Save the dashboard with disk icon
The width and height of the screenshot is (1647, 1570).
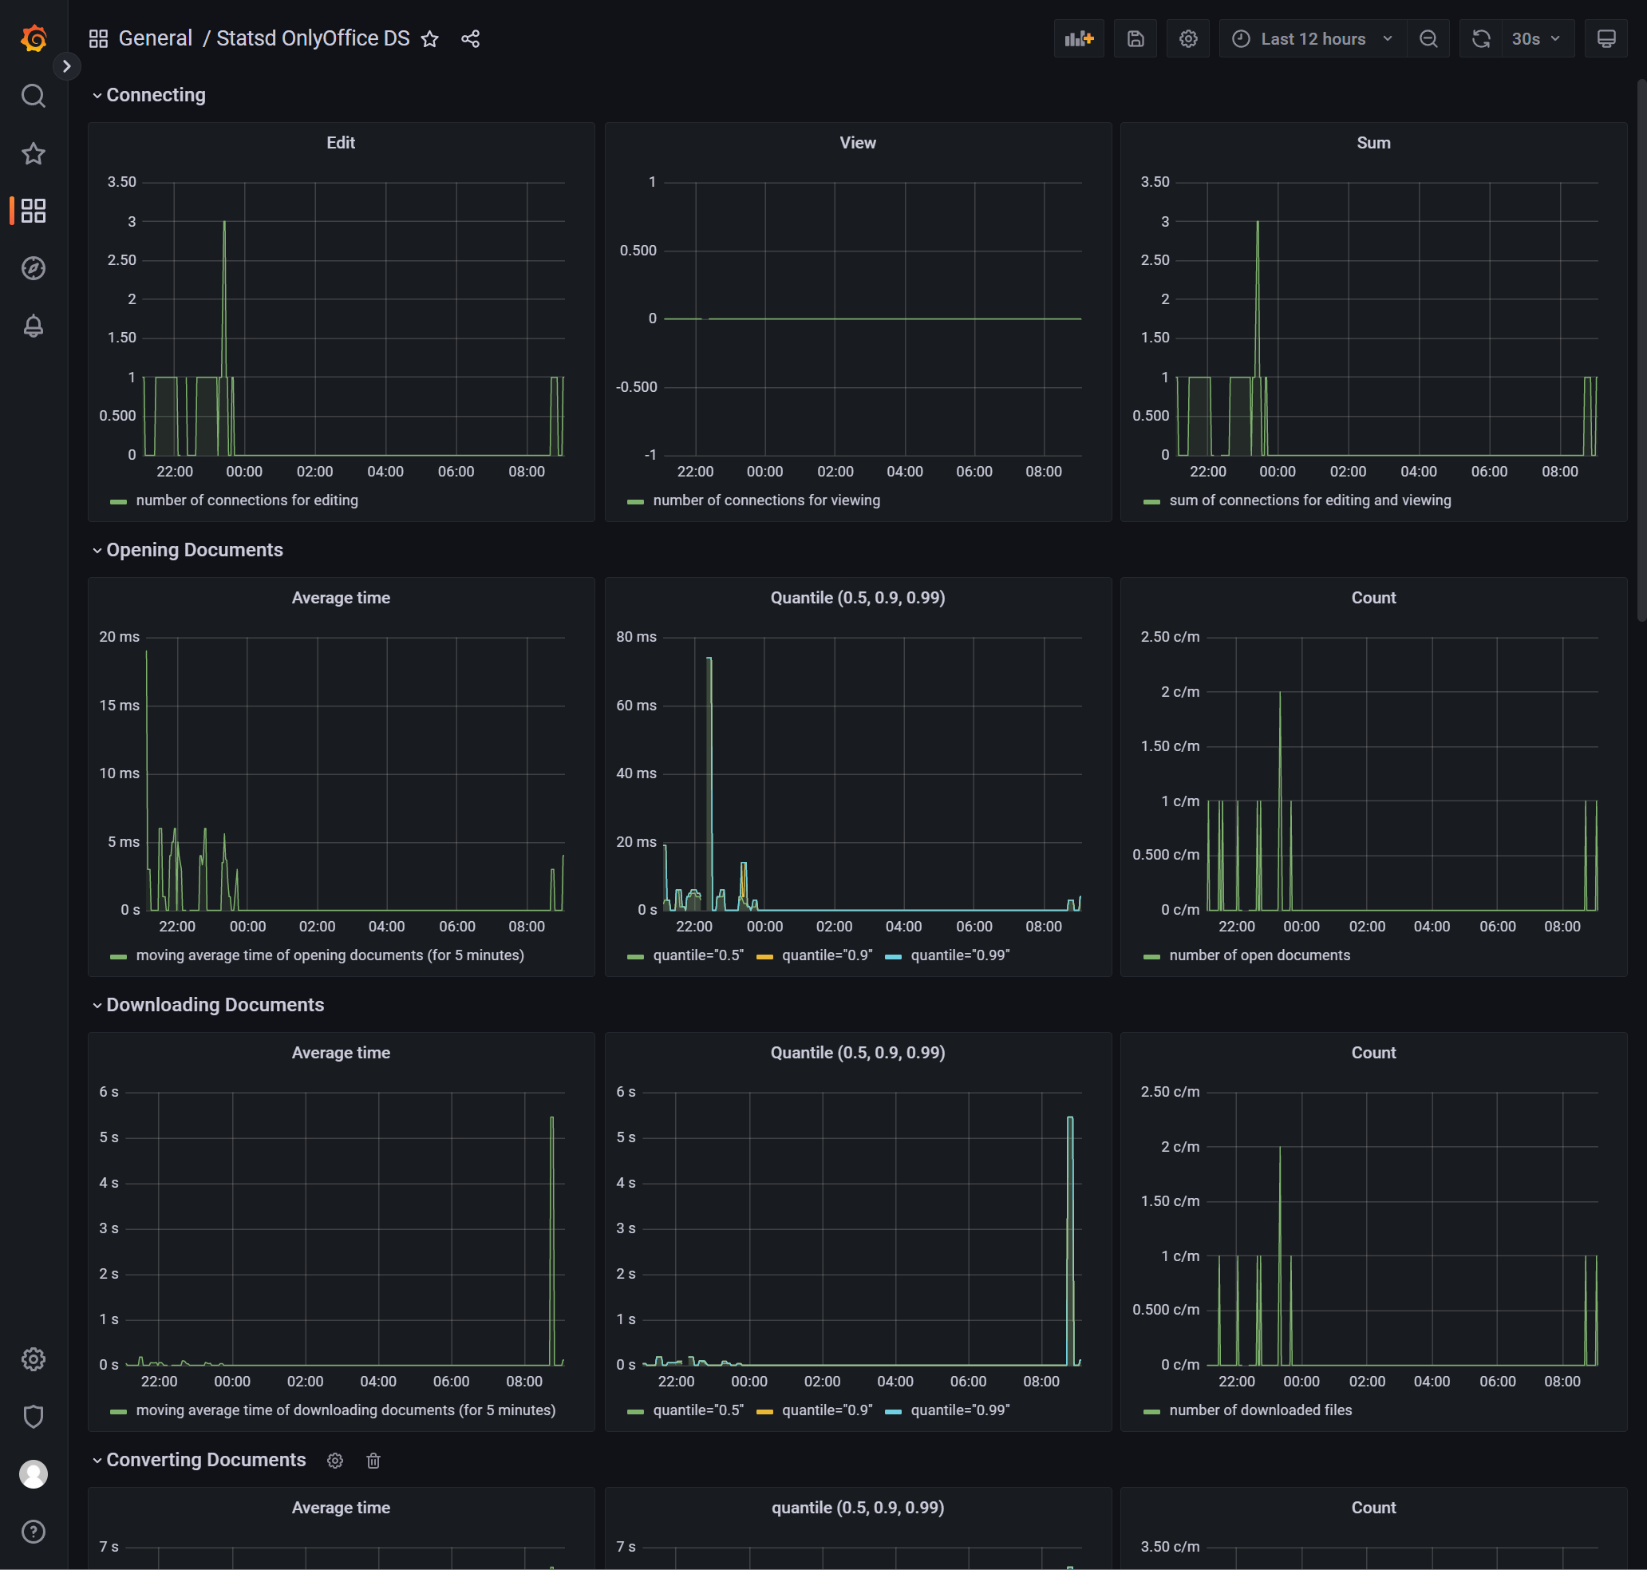1135,38
